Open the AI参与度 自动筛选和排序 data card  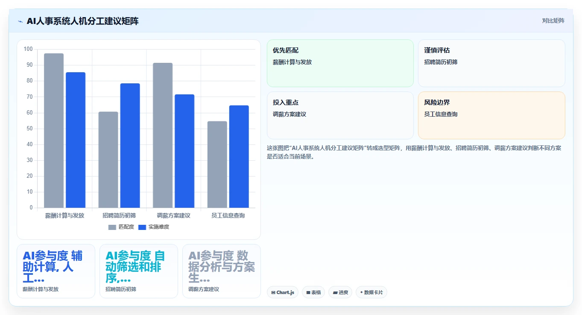(139, 271)
